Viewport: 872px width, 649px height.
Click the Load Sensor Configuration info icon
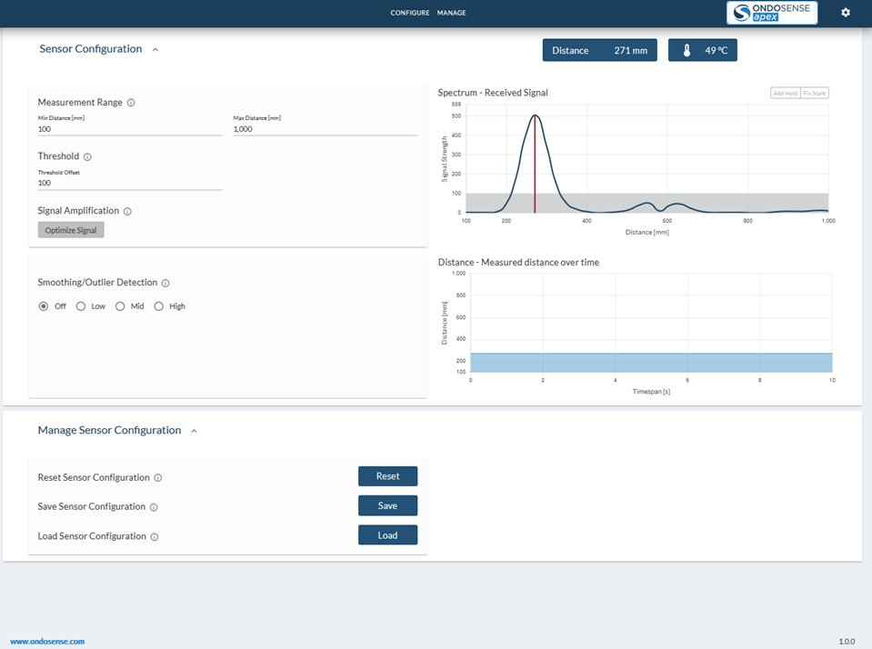pos(155,537)
